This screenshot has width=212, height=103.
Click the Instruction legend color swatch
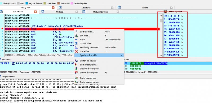pos(58,3)
